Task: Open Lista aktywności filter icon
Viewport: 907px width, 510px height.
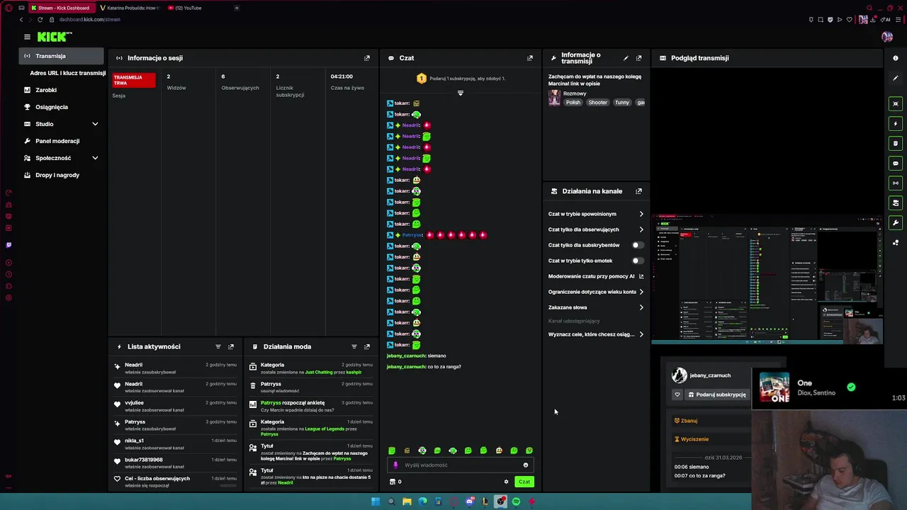Action: tap(218, 346)
